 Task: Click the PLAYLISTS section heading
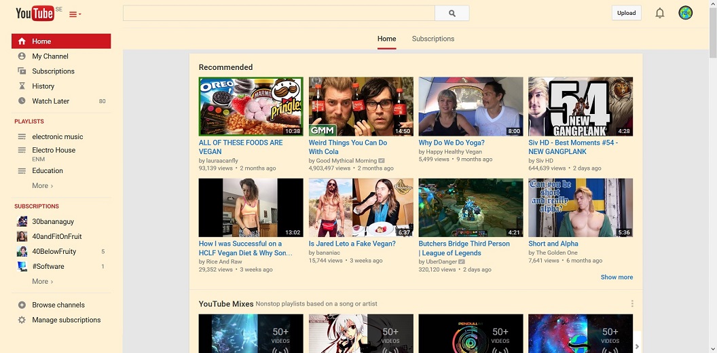coord(29,122)
